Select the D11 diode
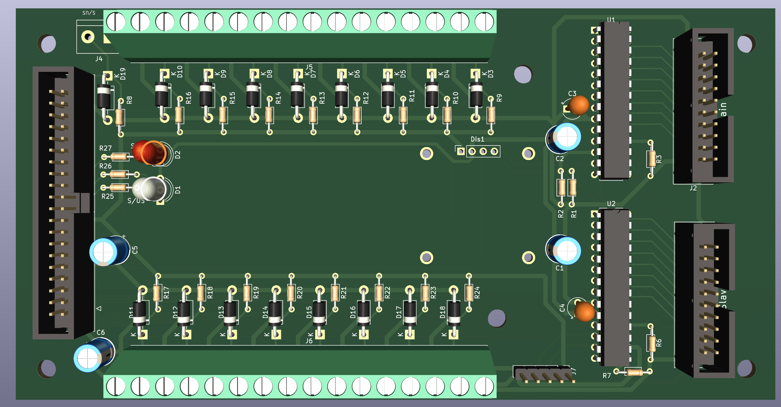Viewport: 781px width, 407px height. click(139, 314)
